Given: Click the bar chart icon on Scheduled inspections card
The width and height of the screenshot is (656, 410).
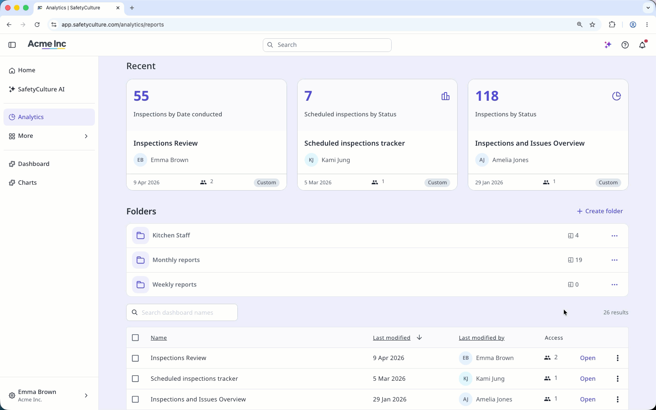Looking at the screenshot, I should 446,96.
